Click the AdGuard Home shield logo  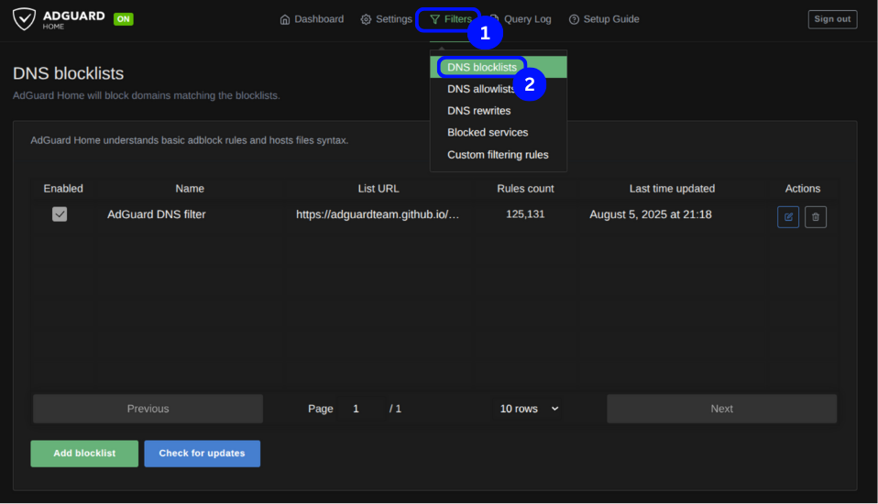coord(24,19)
